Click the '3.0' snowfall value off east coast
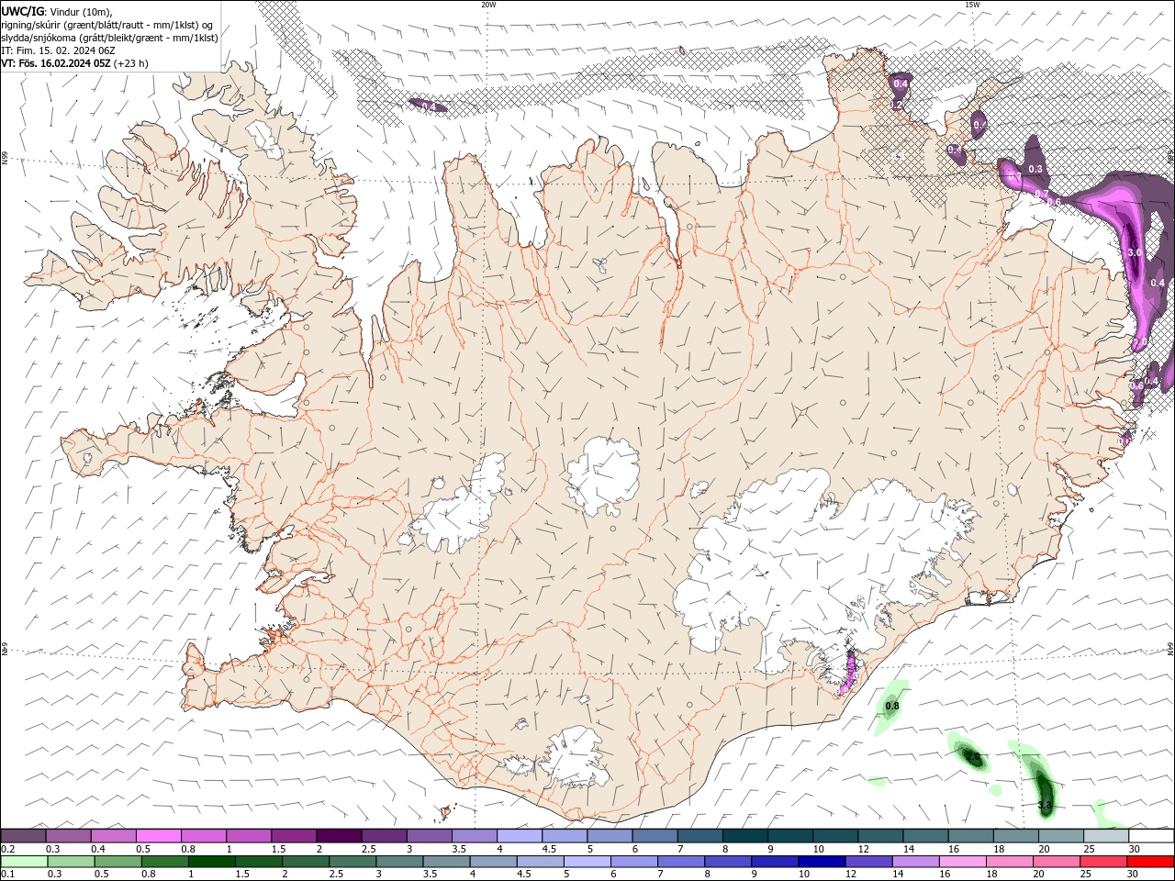 [1134, 252]
